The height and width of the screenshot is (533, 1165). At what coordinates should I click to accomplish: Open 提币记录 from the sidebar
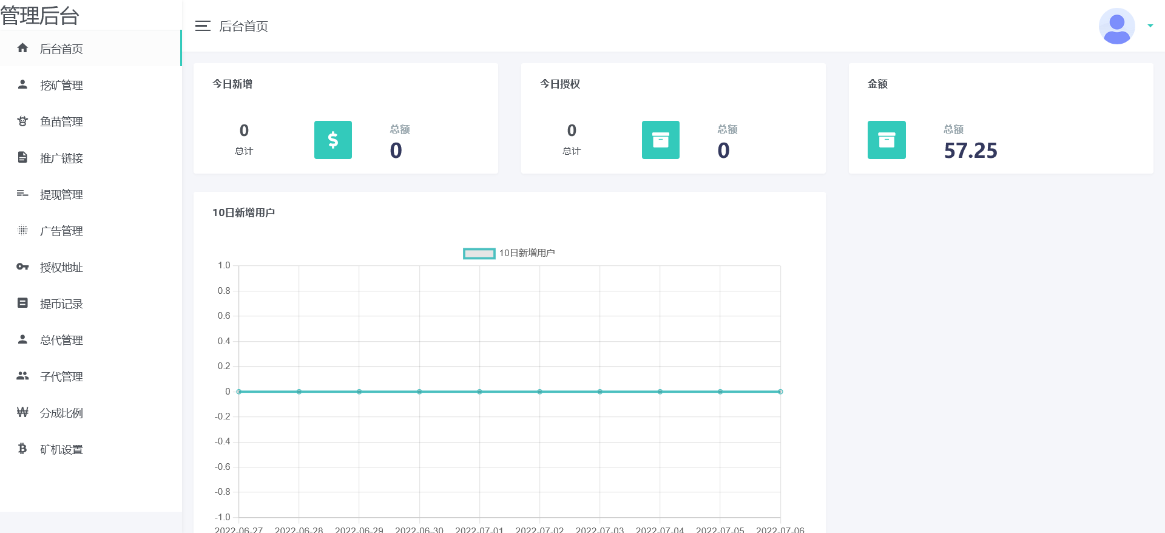tap(61, 304)
